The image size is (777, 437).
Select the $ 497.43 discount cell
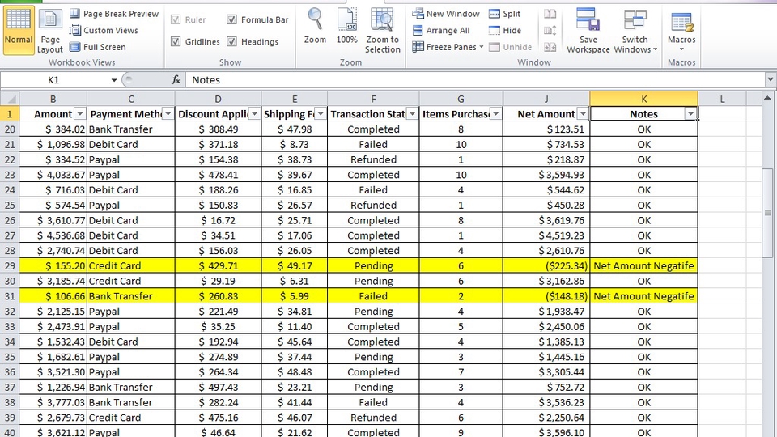218,387
